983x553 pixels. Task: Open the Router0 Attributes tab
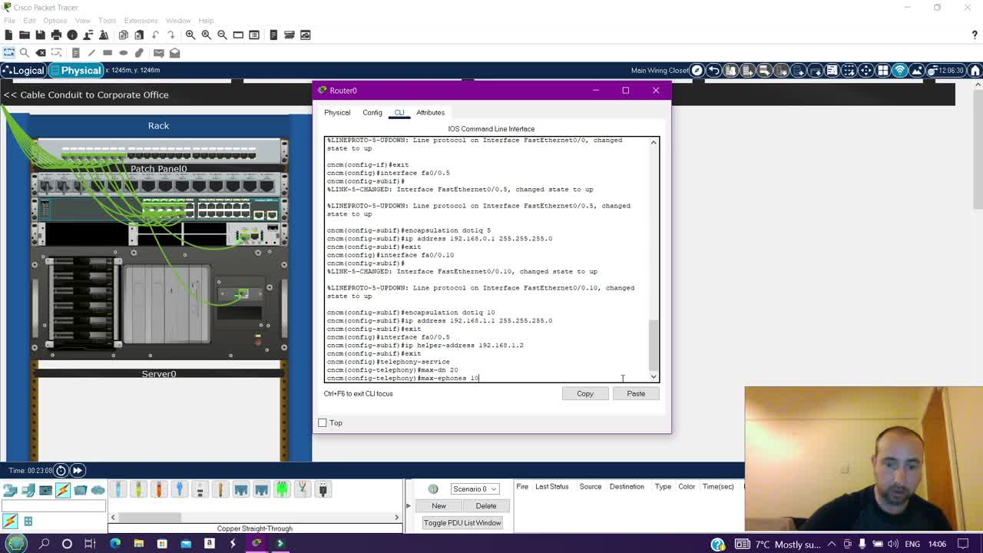pyautogui.click(x=430, y=112)
